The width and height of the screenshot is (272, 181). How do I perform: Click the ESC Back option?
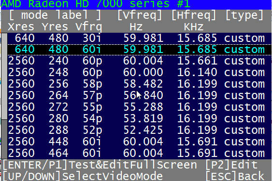tap(235, 176)
